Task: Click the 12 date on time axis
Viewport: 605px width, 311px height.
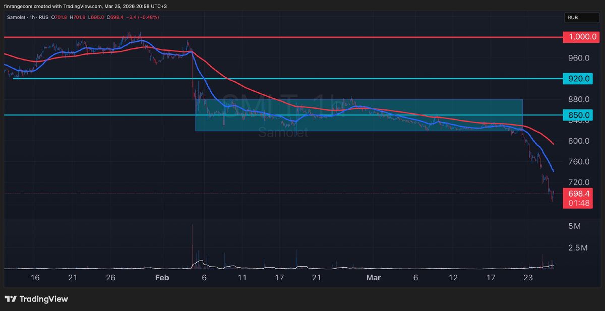Action: [x=453, y=278]
